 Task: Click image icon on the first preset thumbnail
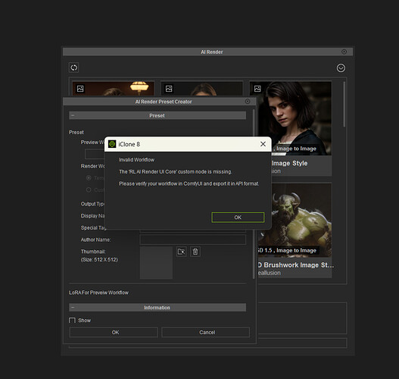(x=80, y=89)
